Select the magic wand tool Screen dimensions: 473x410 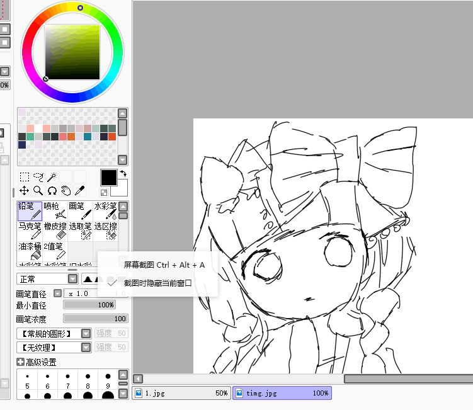pos(52,177)
